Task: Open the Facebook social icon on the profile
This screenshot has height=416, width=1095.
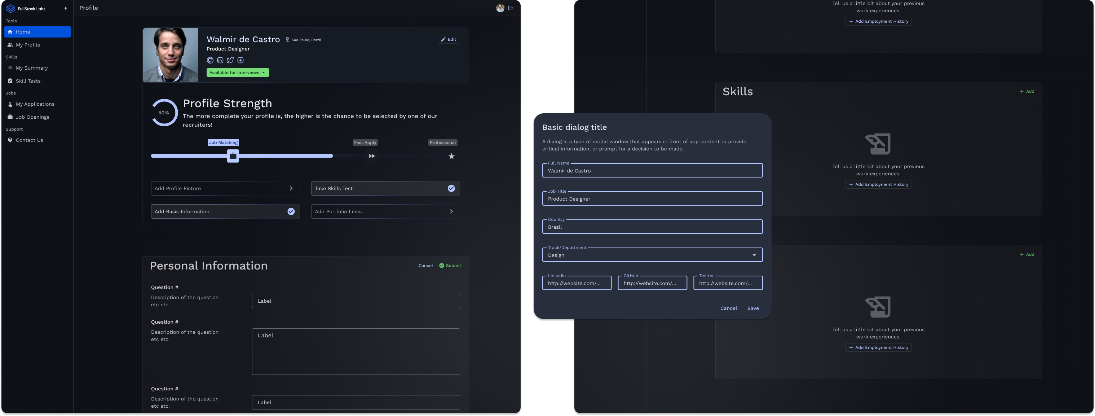Action: [240, 60]
